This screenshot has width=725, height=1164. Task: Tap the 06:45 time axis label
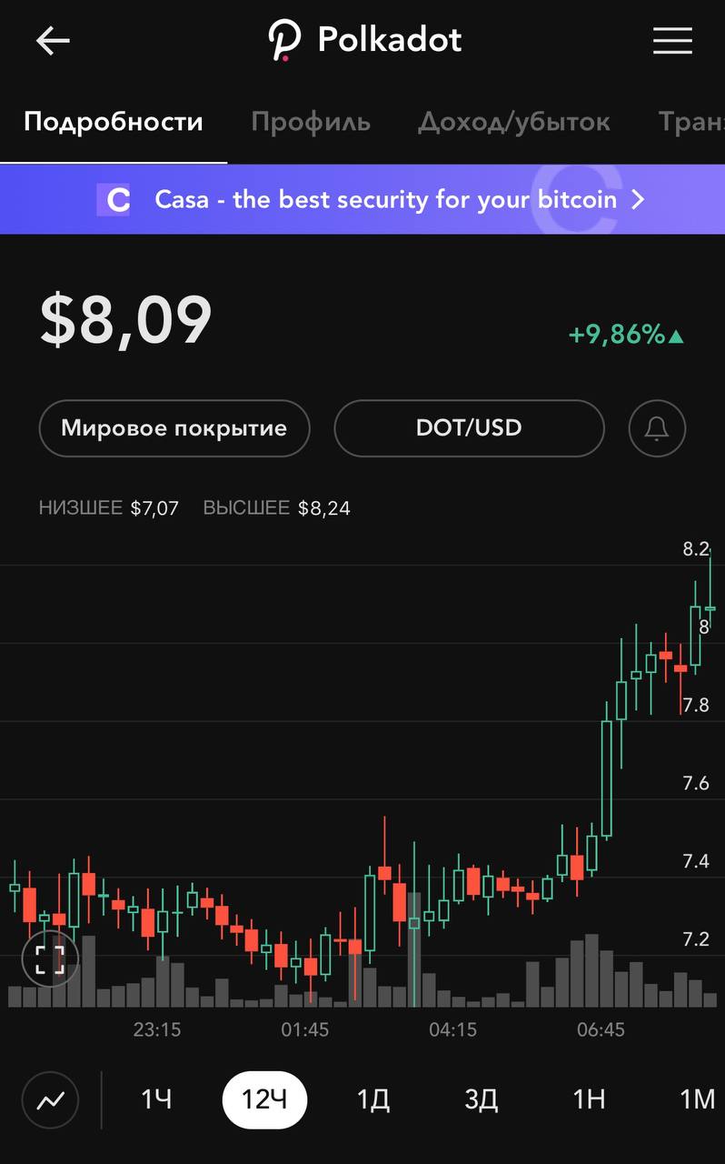click(601, 1030)
